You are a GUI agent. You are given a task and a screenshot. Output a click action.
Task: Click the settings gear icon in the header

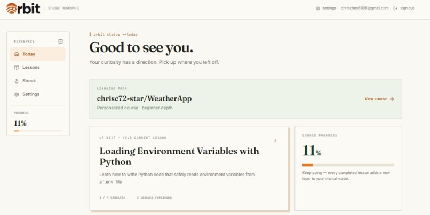tap(317, 8)
